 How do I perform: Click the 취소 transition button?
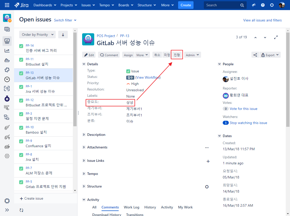[157, 55]
